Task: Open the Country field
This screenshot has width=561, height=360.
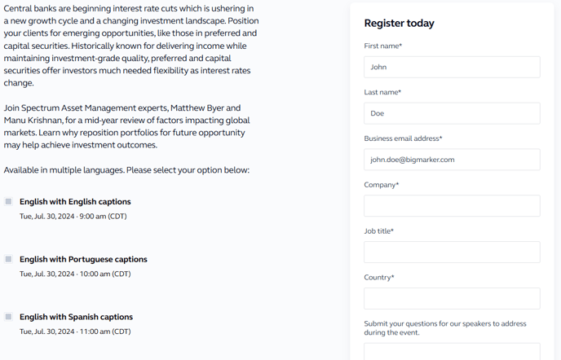Action: click(x=452, y=299)
